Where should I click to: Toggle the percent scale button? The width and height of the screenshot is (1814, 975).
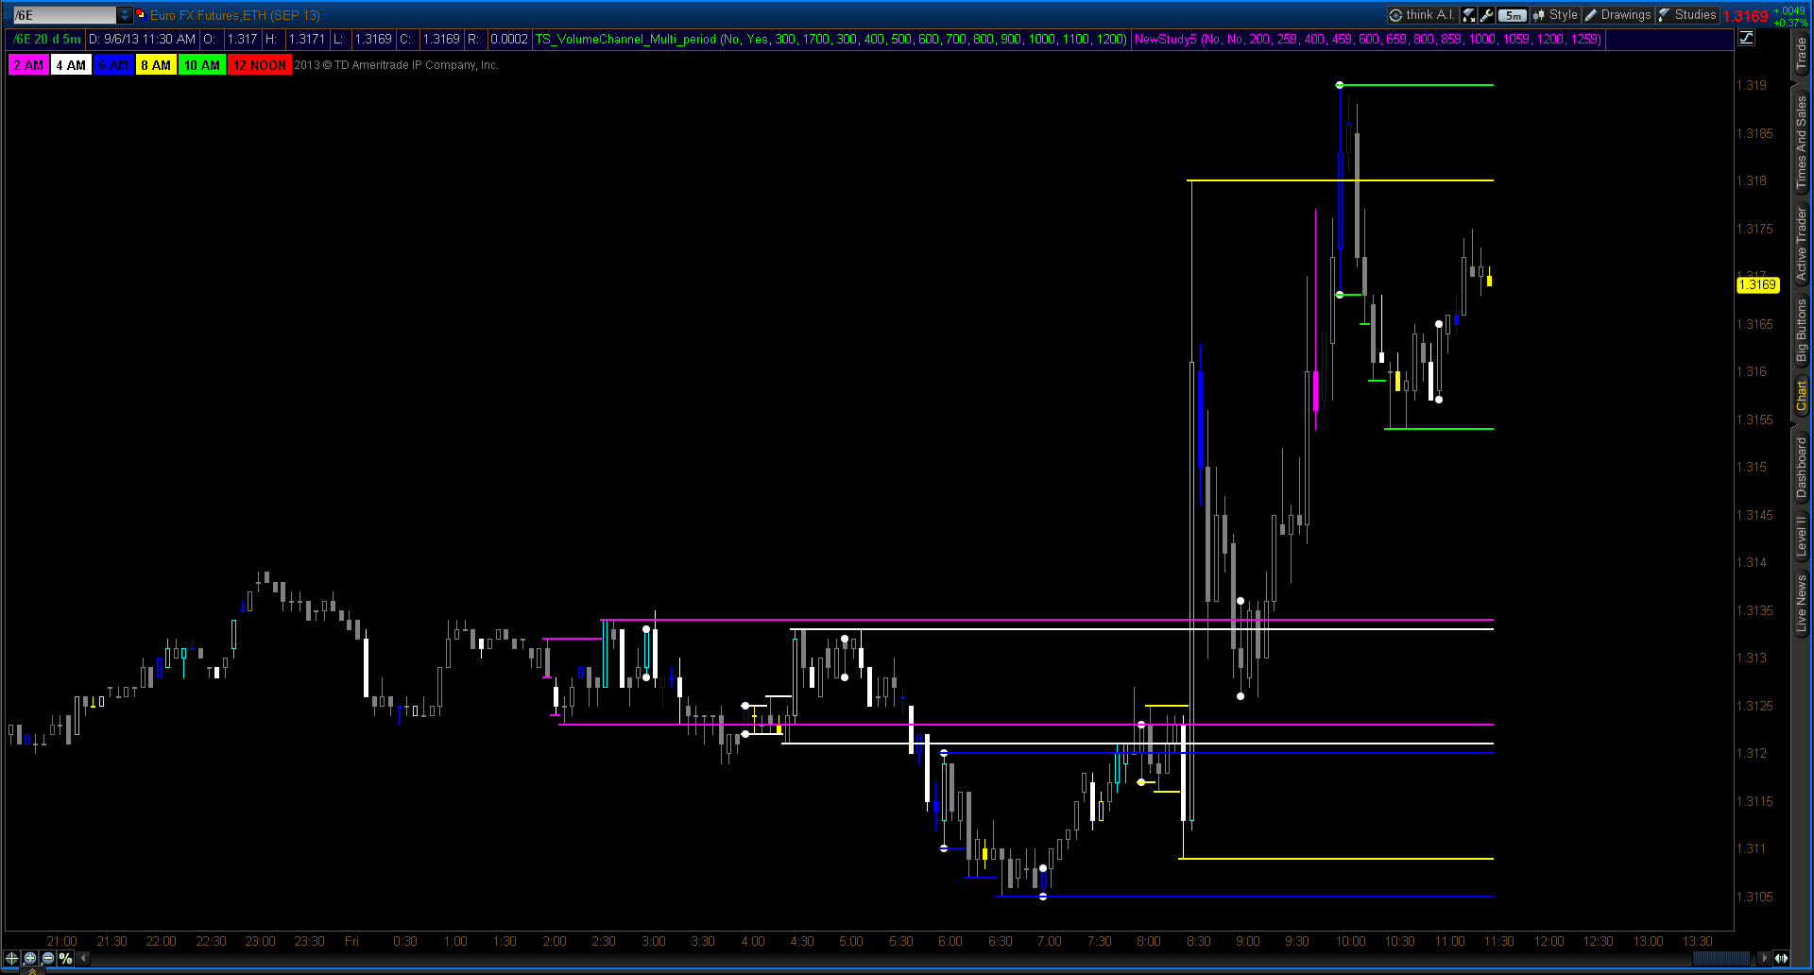tap(65, 958)
